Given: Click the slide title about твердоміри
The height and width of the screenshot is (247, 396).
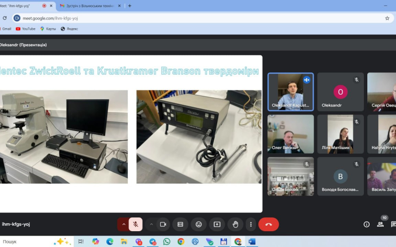Looking at the screenshot, I should pyautogui.click(x=129, y=71).
